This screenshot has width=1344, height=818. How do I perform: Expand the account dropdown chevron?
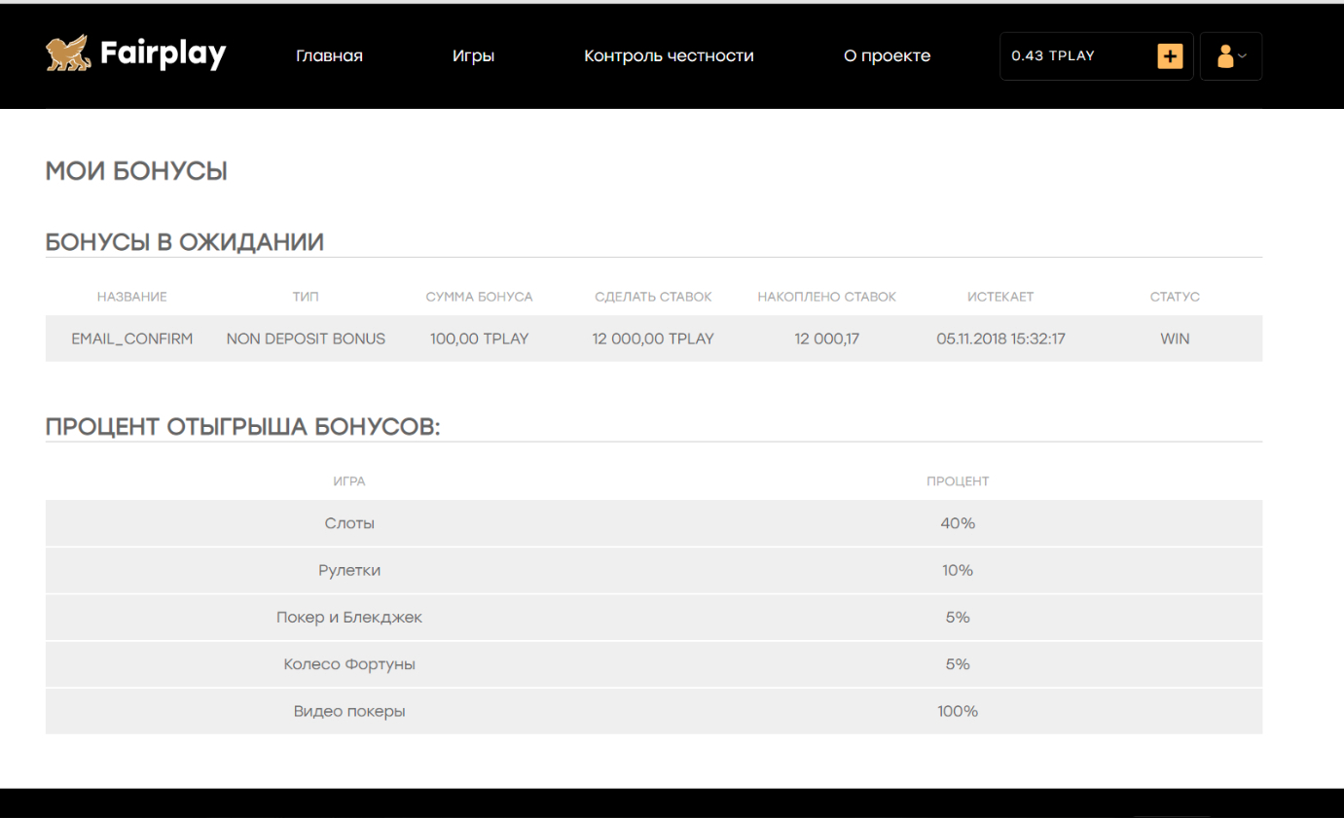tap(1243, 56)
